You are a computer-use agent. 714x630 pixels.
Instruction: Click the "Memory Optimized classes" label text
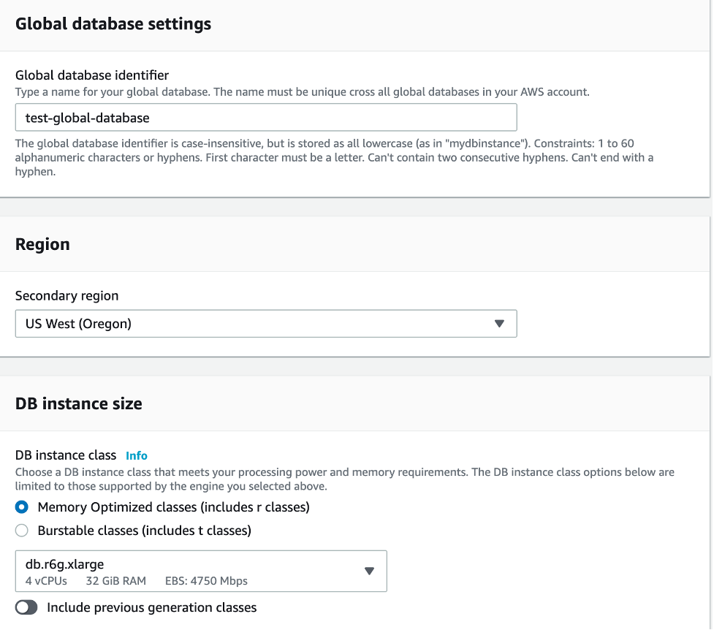[x=174, y=507]
